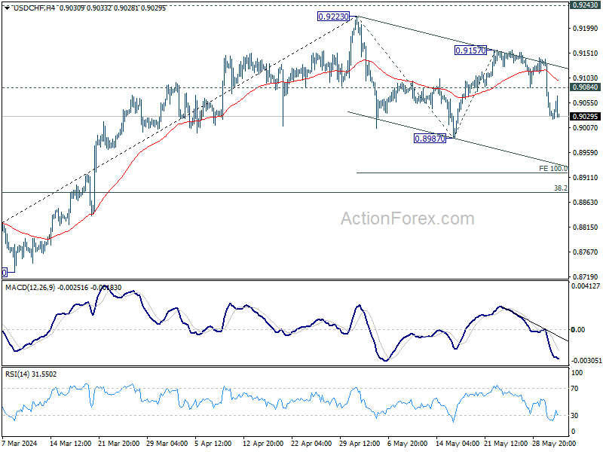The width and height of the screenshot is (603, 452).
Task: Click the 0.89110 price axis value
Action: click(585, 178)
